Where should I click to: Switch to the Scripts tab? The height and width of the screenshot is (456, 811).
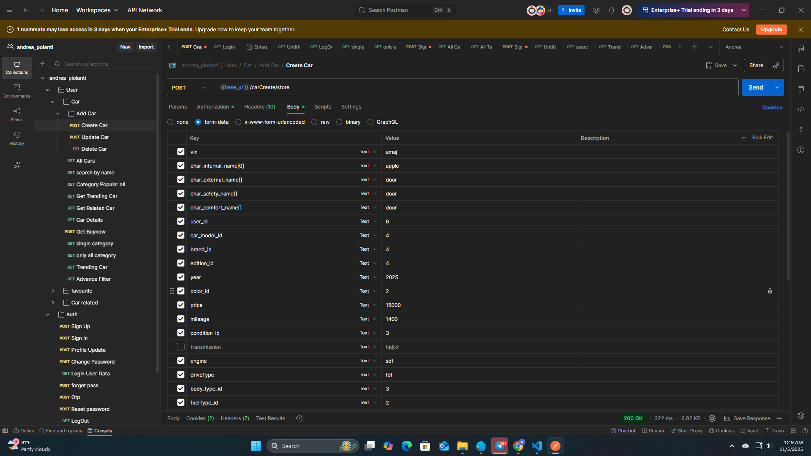tap(323, 107)
